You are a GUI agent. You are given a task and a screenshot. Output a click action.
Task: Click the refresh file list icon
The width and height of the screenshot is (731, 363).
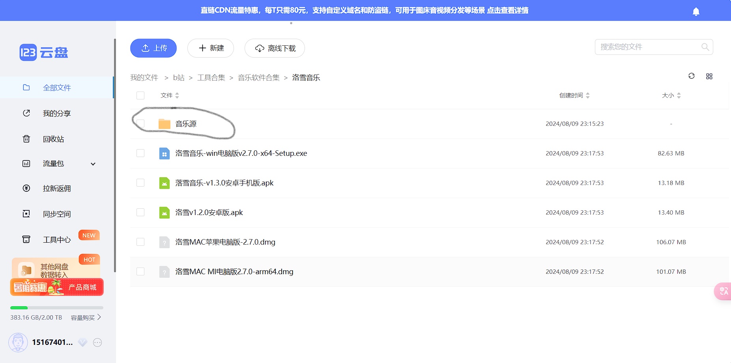click(691, 76)
